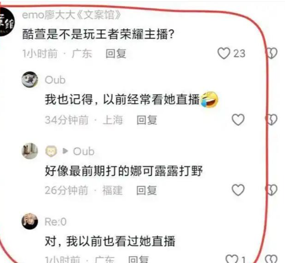Reply to the 26分钟前 福建 comment
285x263 pixels.
point(147,190)
